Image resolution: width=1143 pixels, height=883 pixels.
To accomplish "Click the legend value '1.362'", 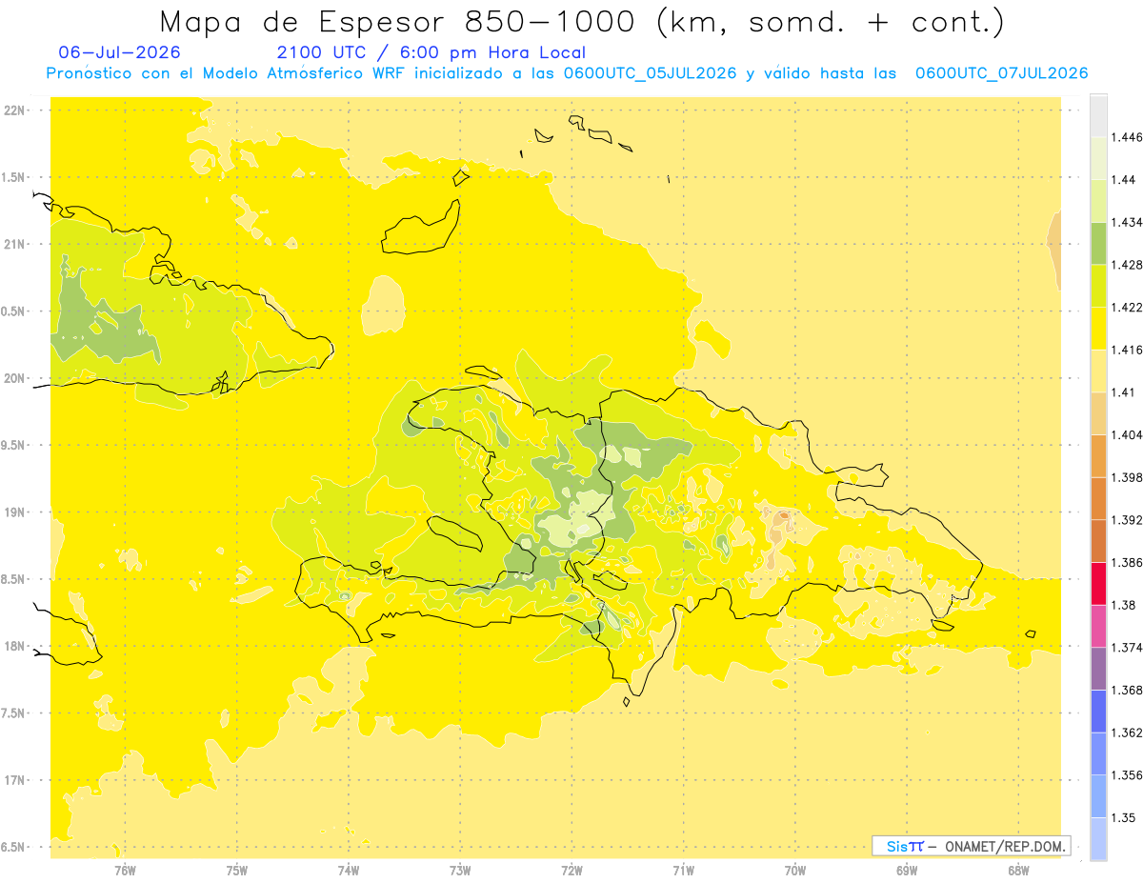I will coord(1127,732).
